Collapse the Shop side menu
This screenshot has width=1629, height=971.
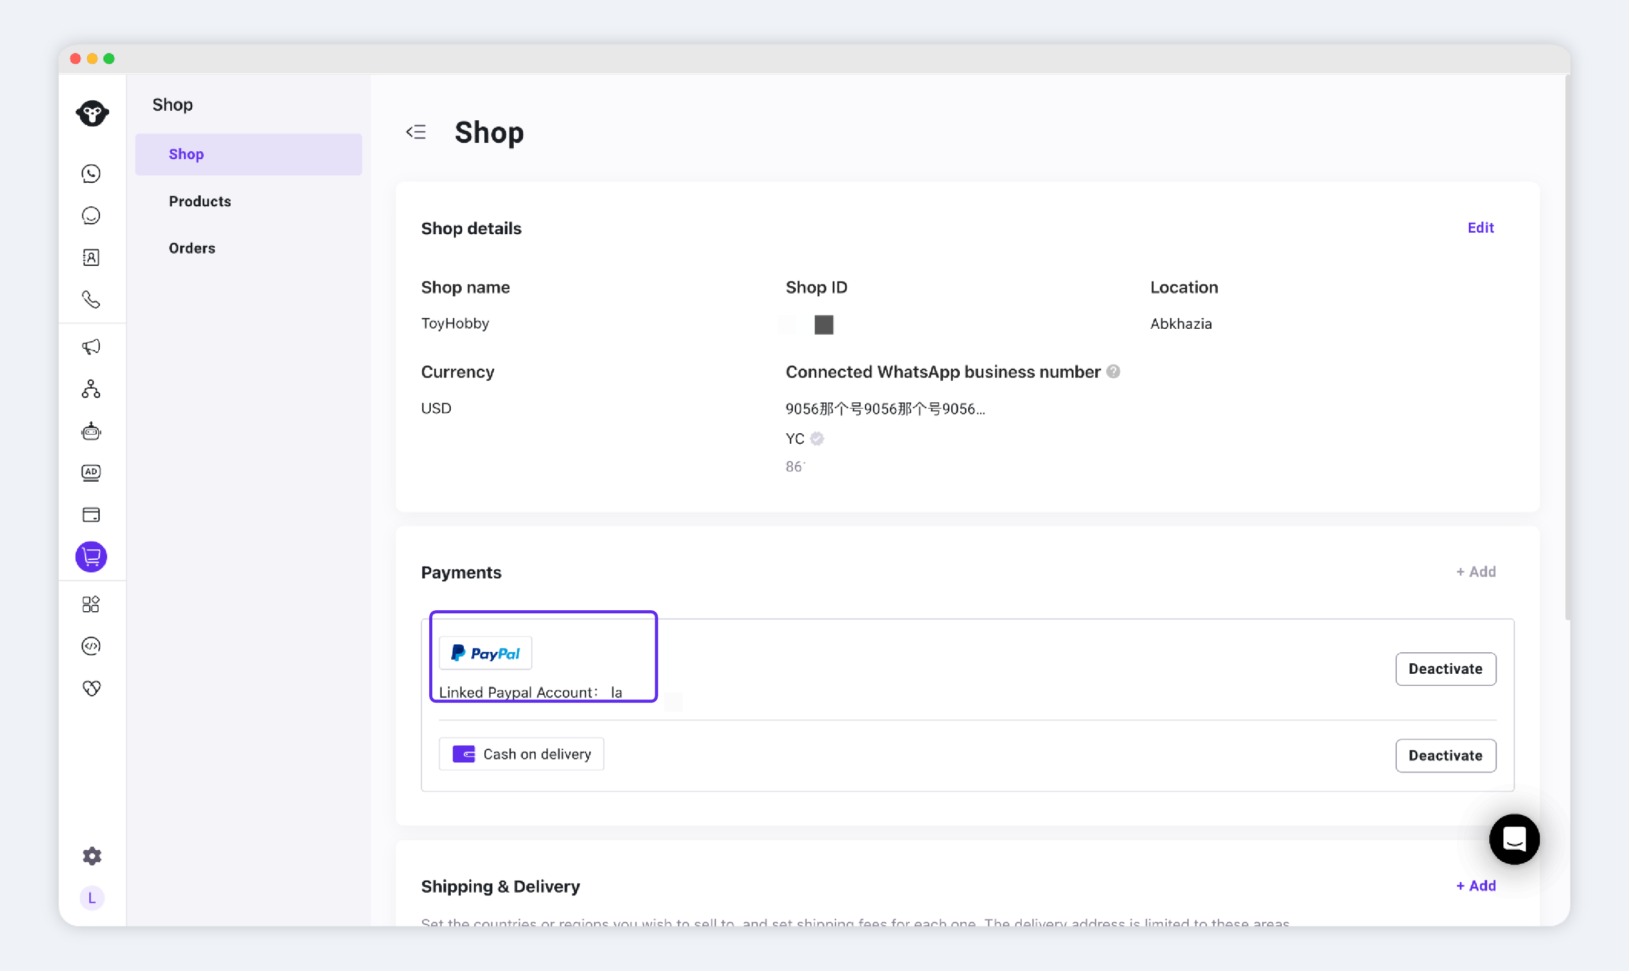click(416, 132)
